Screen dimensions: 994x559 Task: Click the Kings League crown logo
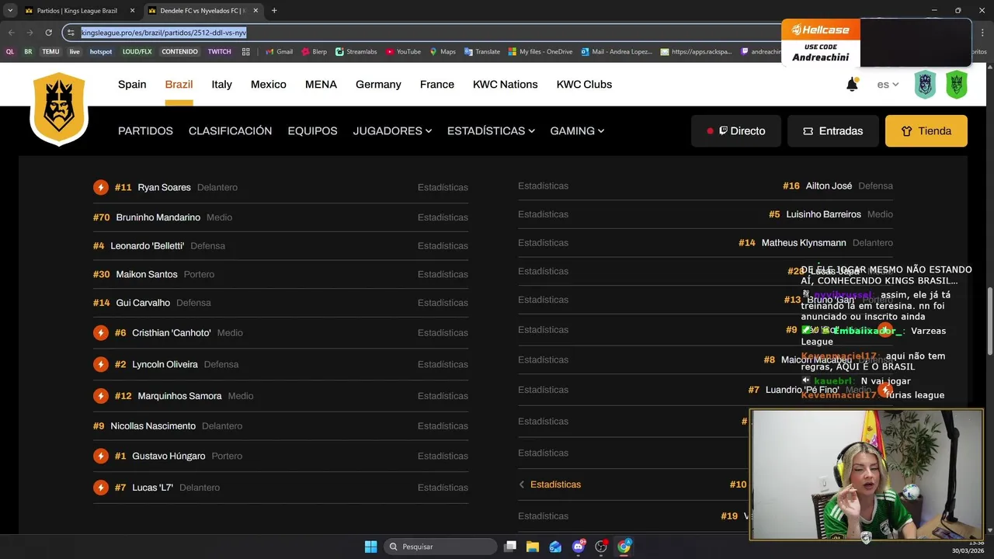[59, 109]
